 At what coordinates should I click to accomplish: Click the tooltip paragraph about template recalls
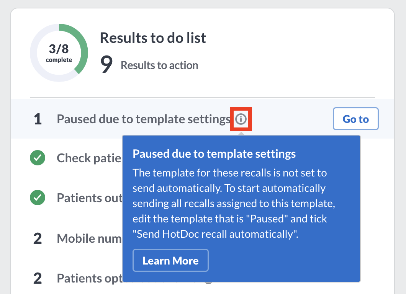(234, 203)
